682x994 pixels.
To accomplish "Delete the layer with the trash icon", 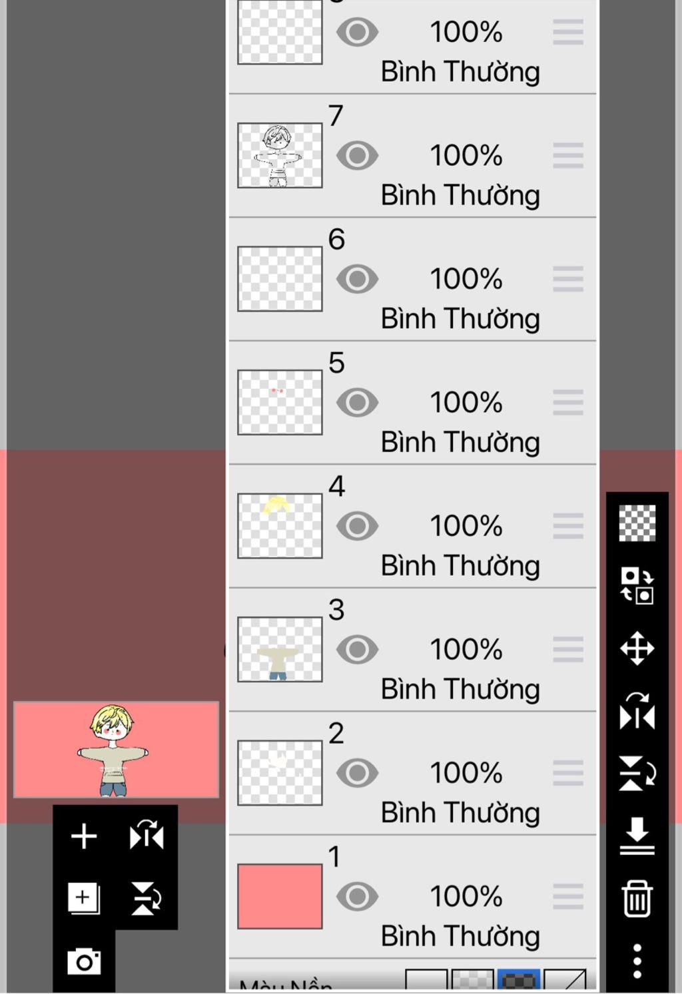I will (637, 898).
